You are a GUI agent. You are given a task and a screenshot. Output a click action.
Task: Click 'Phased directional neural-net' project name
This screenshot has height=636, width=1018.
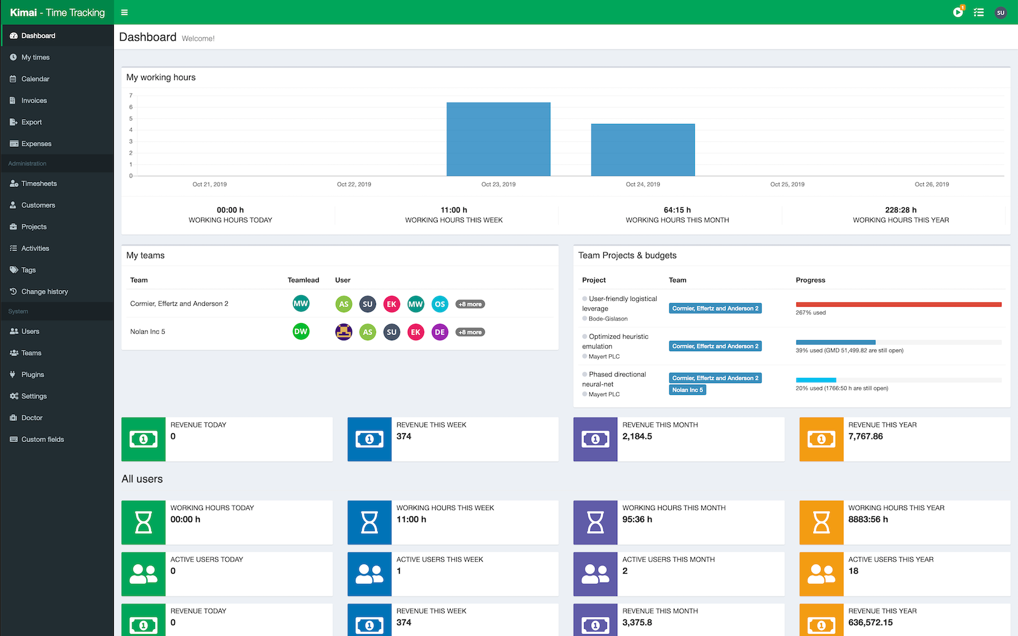pyautogui.click(x=614, y=379)
